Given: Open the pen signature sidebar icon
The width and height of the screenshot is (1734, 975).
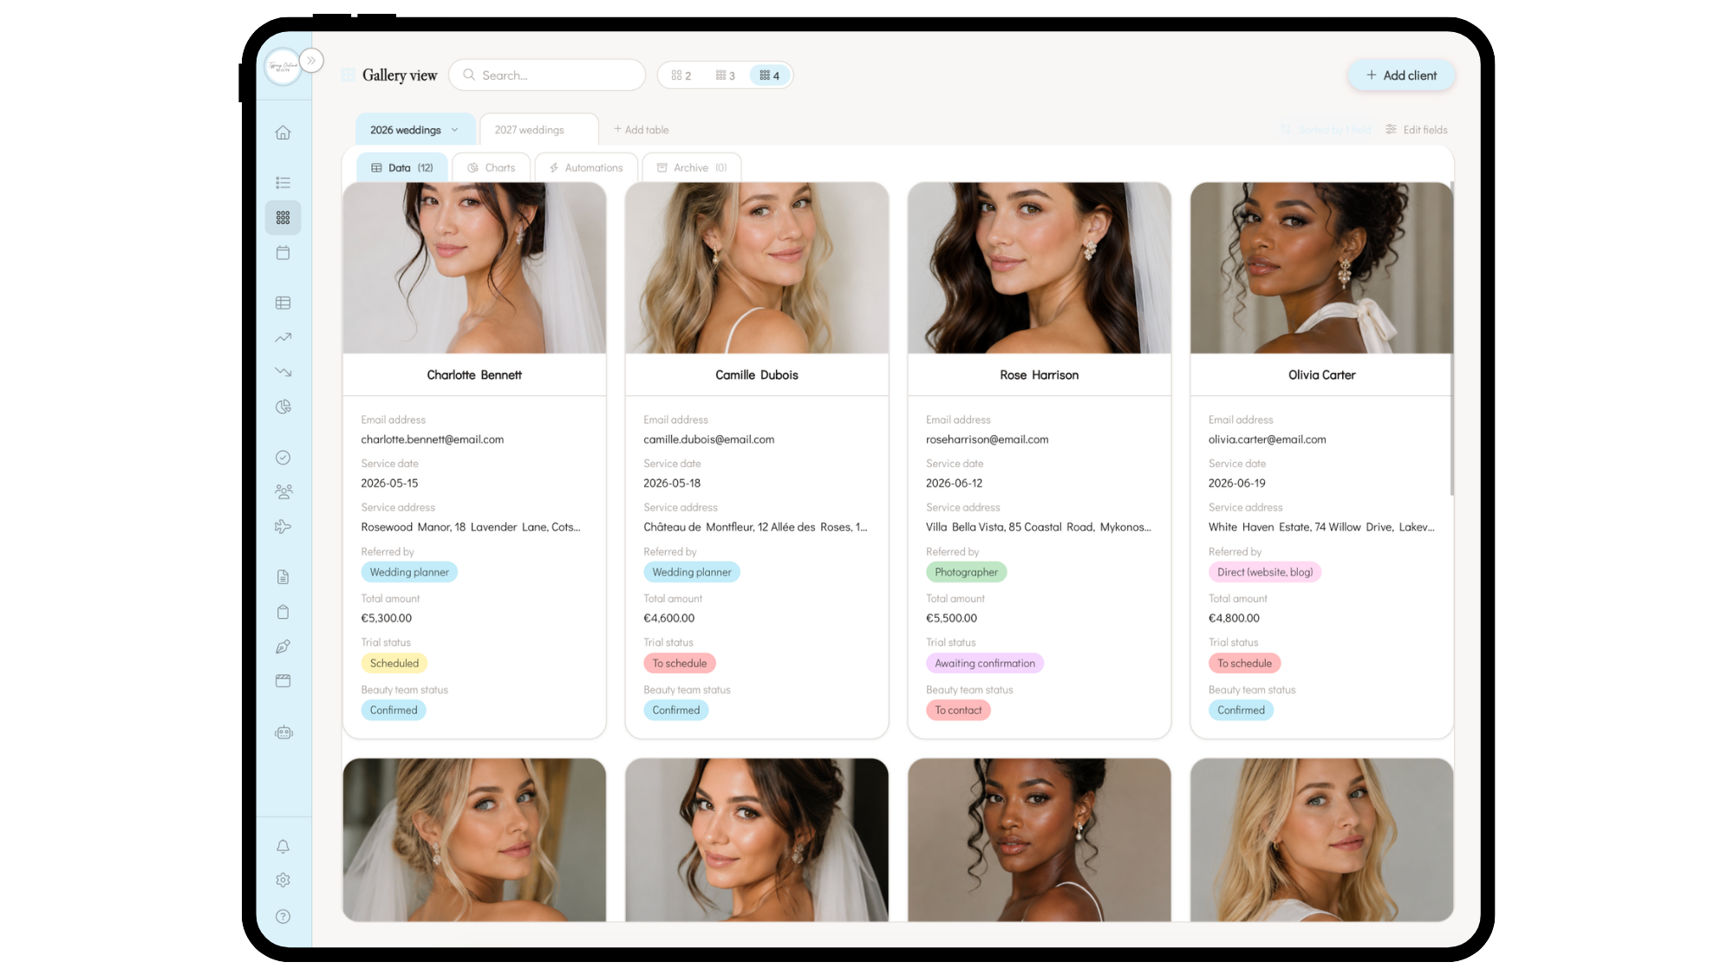Looking at the screenshot, I should point(283,647).
